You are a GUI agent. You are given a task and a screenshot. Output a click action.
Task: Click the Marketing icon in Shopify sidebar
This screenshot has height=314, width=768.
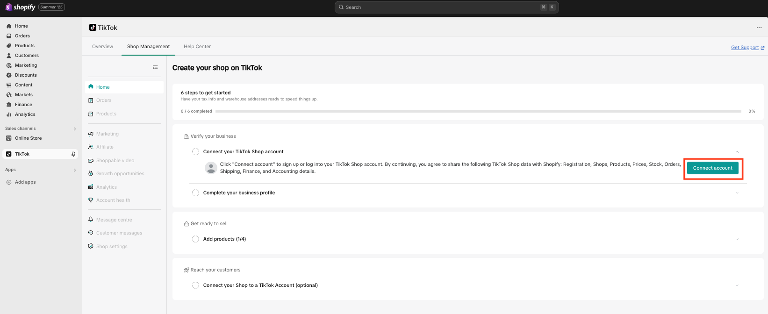pos(9,65)
